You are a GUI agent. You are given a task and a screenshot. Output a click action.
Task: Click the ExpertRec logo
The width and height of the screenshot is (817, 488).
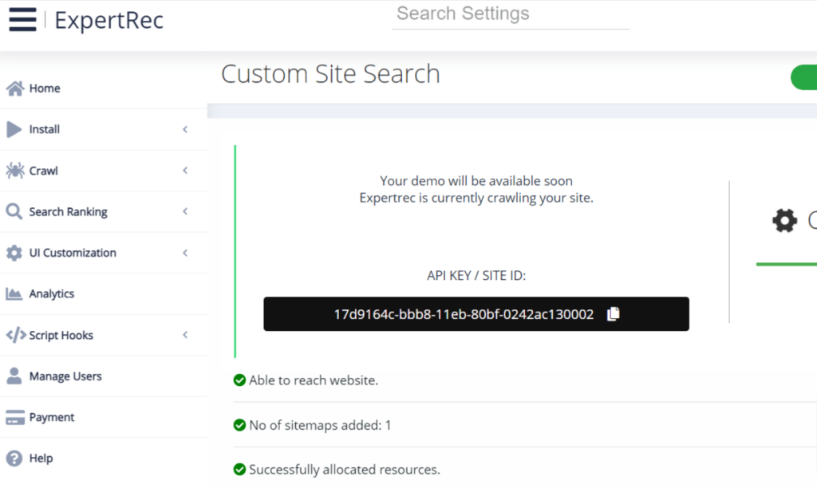109,21
